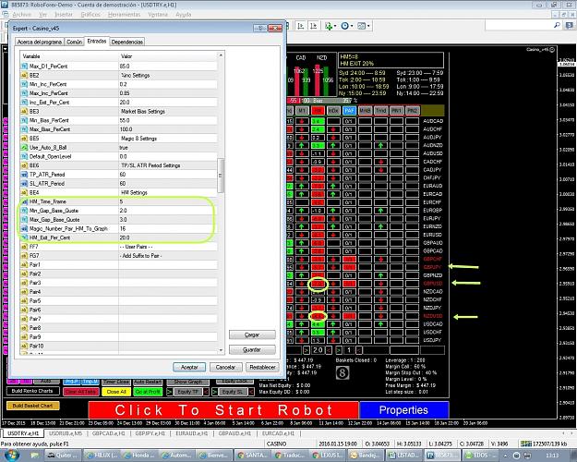Screen dimensions: 577x462
Task: Toggle the PAF column button
Action: pos(349,110)
